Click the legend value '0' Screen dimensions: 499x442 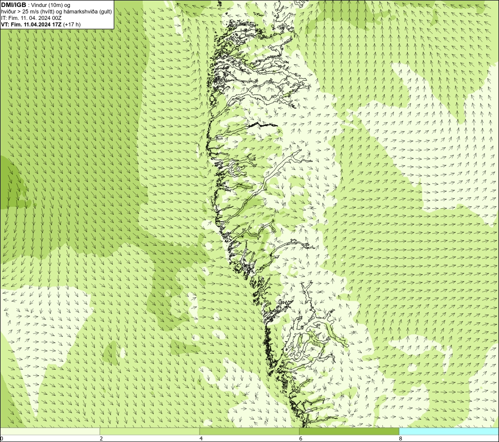(x=1, y=439)
